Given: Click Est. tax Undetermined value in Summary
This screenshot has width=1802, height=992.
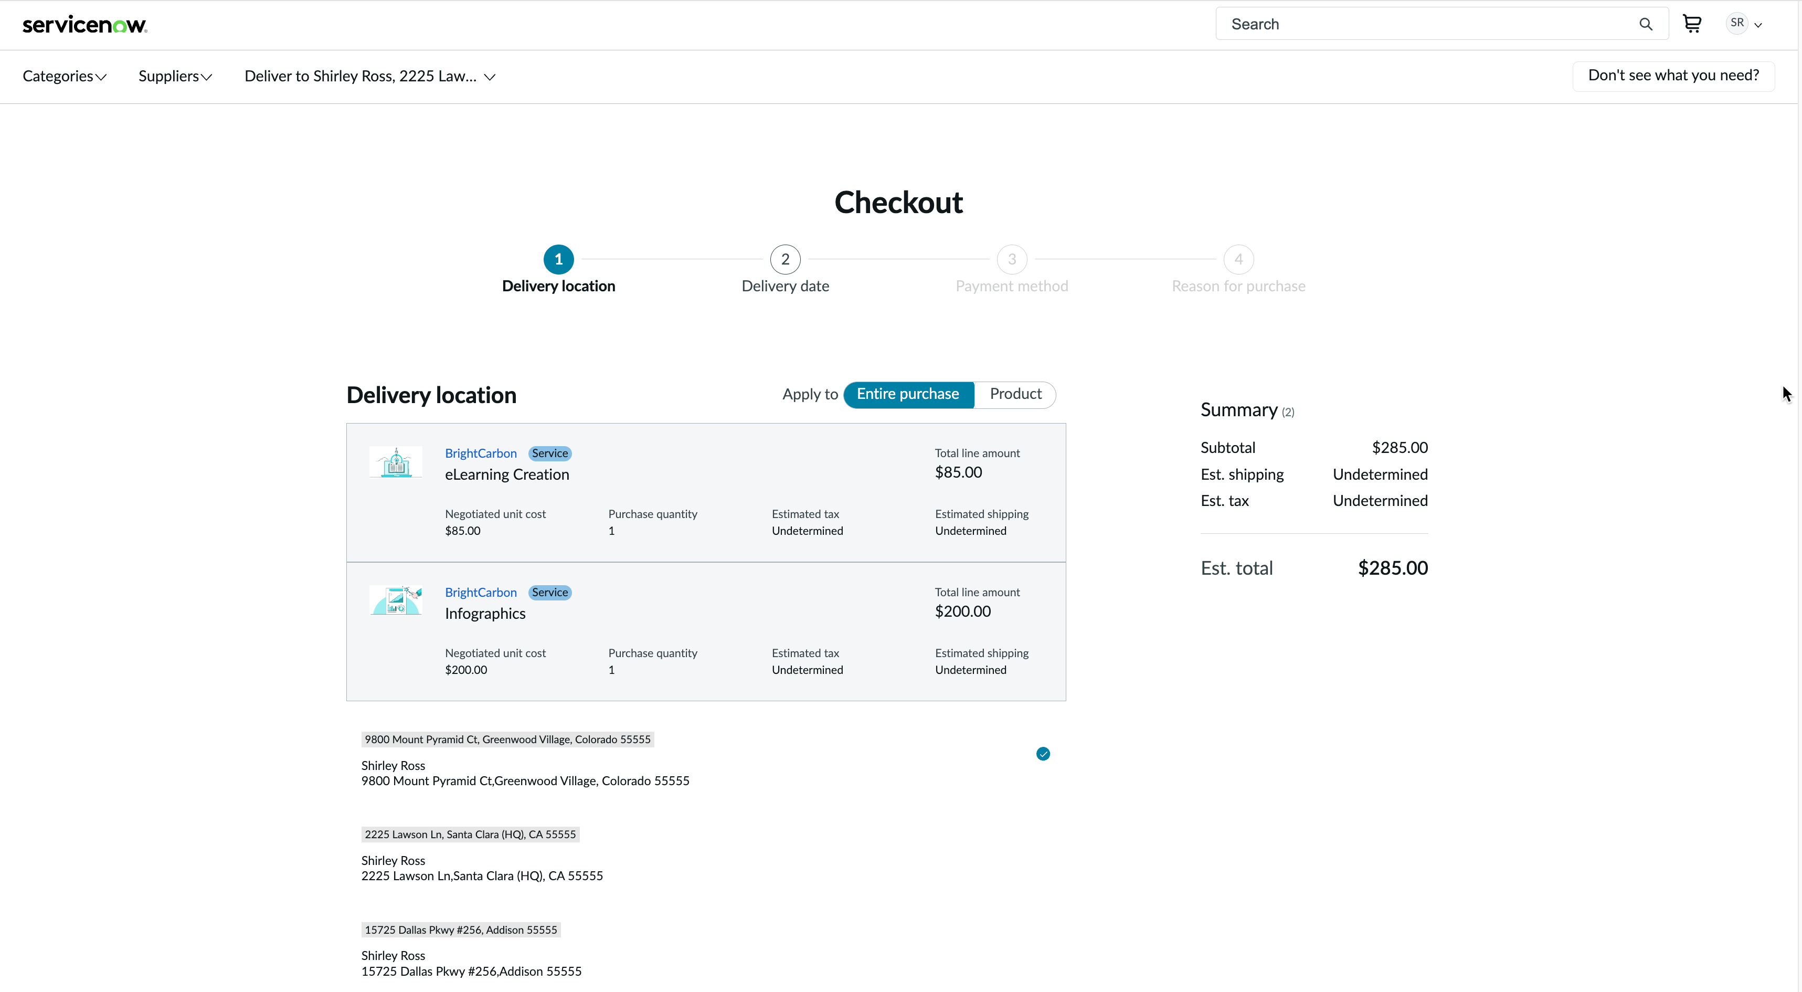Looking at the screenshot, I should coord(1380,501).
